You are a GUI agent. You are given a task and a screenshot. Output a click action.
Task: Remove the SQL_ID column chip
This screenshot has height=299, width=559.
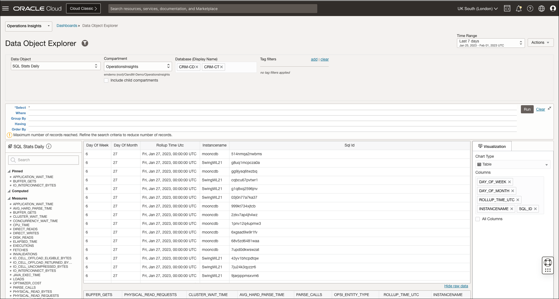[x=535, y=209]
